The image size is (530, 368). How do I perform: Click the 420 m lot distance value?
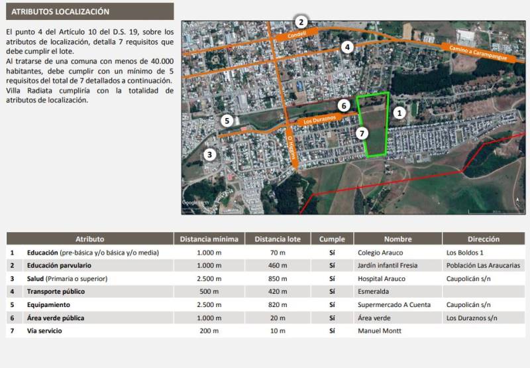tap(278, 292)
